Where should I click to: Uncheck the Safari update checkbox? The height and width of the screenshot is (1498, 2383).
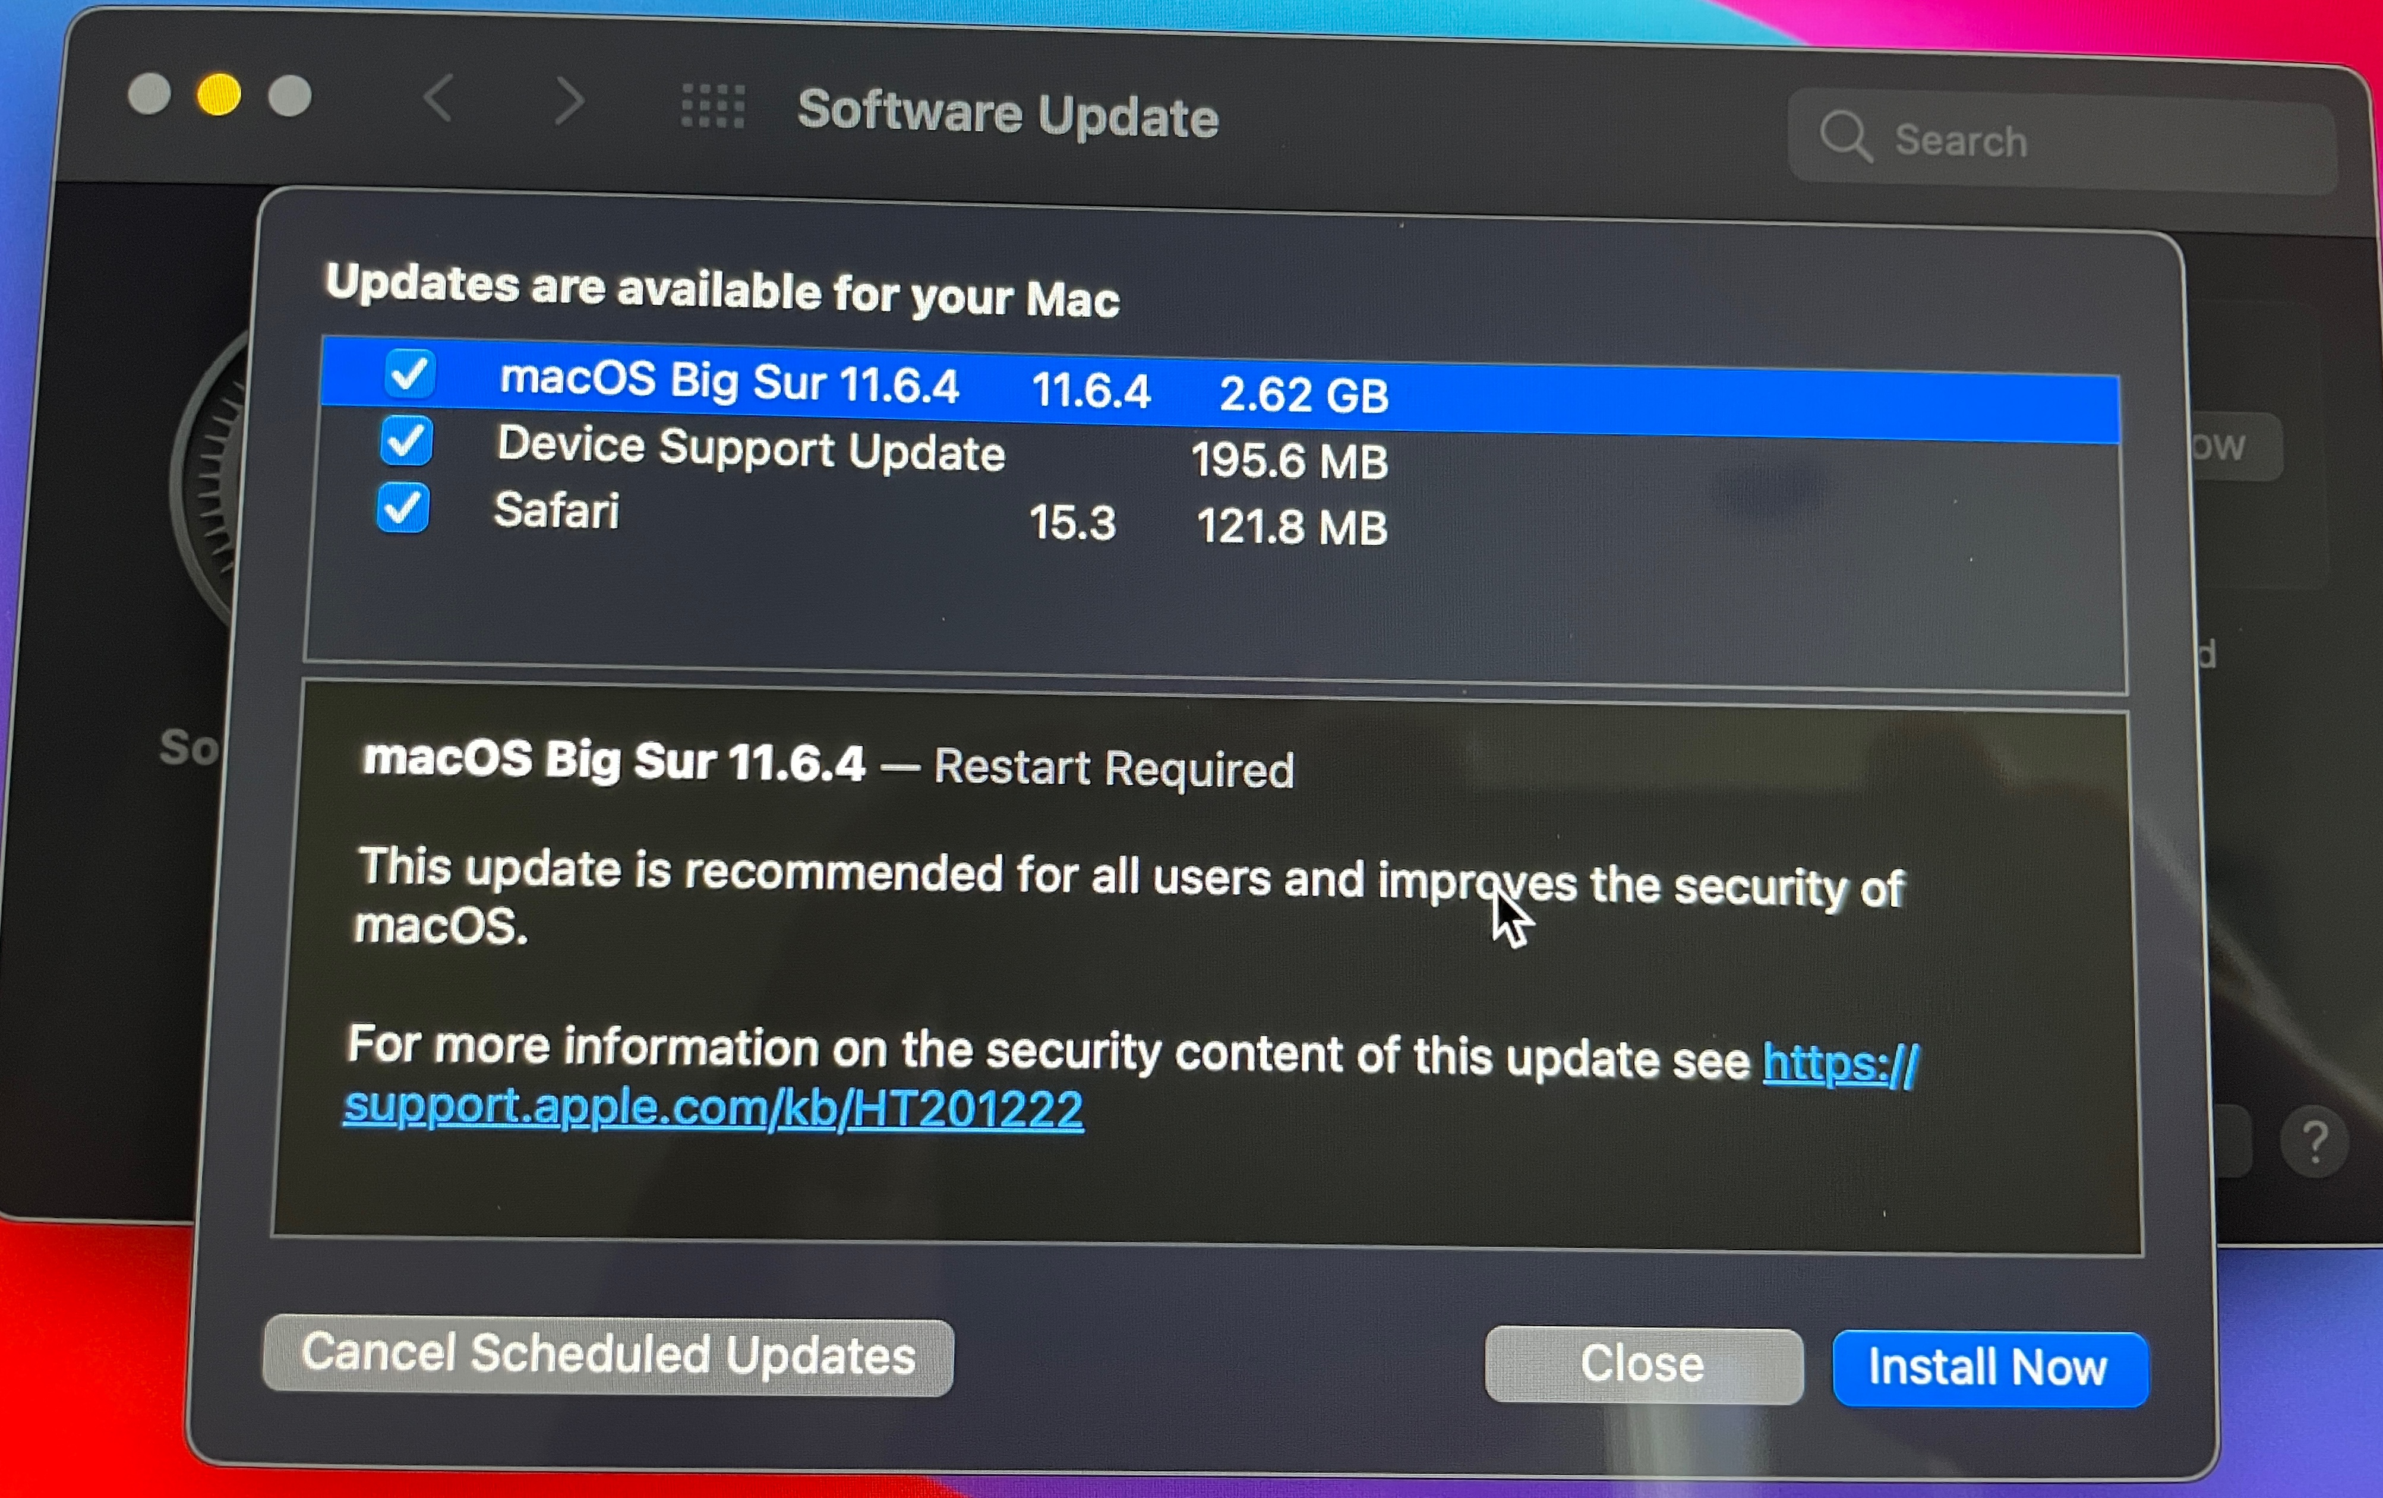402,508
